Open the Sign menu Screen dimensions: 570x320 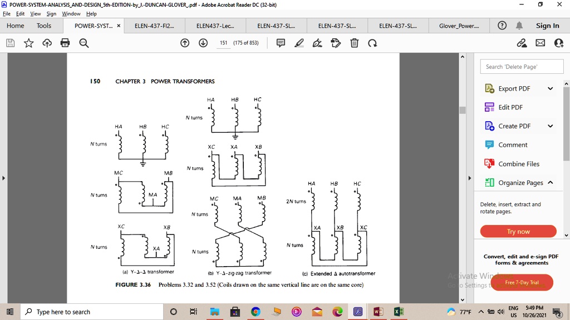click(51, 14)
